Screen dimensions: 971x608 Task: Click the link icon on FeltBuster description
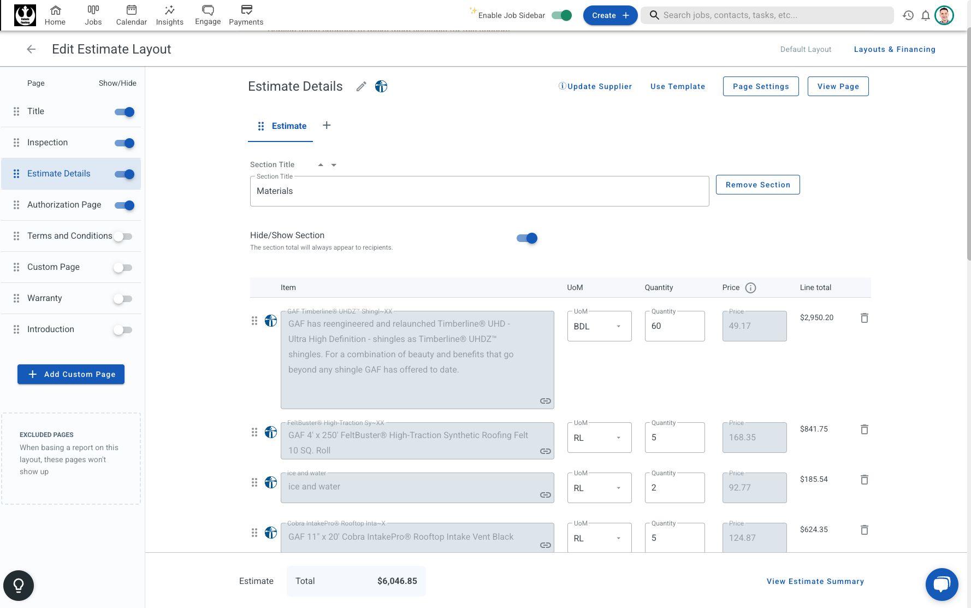coord(546,451)
